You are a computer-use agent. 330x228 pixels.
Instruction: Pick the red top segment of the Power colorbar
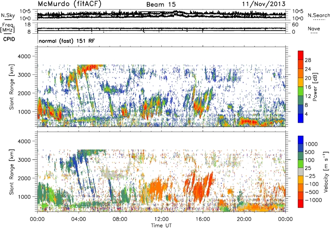(x=301, y=56)
